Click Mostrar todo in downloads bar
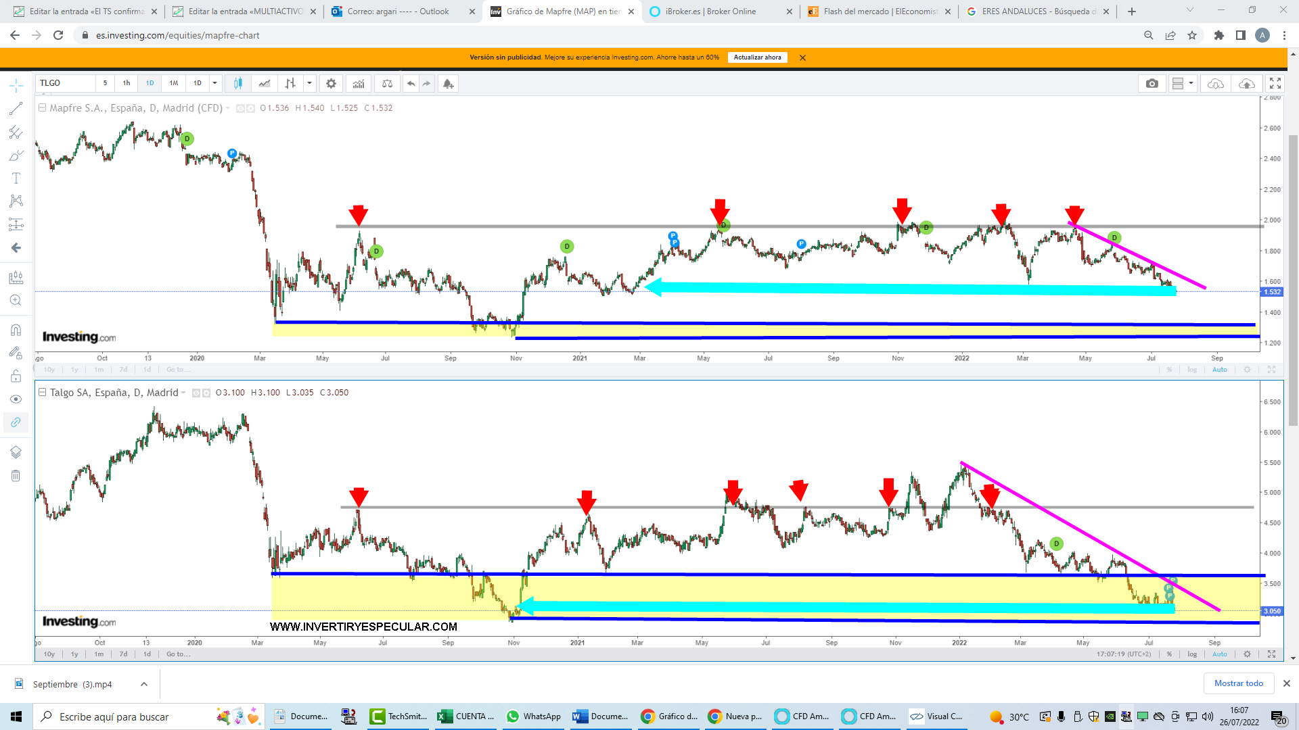Viewport: 1299px width, 730px height. coord(1238,683)
